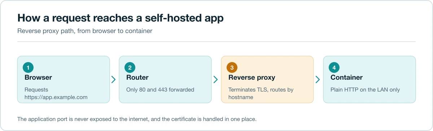433x131 pixels.
Task: Click the "Plain HTTP on the LAN only" text
Action: 365,90
